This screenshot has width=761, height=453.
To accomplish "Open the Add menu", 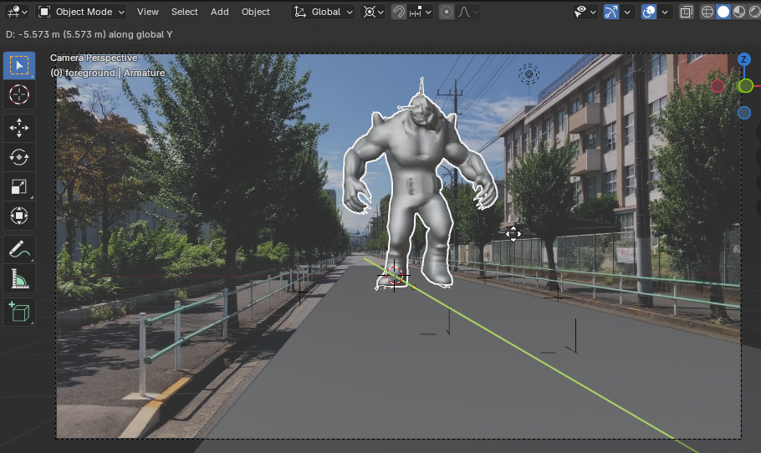I will (x=220, y=12).
